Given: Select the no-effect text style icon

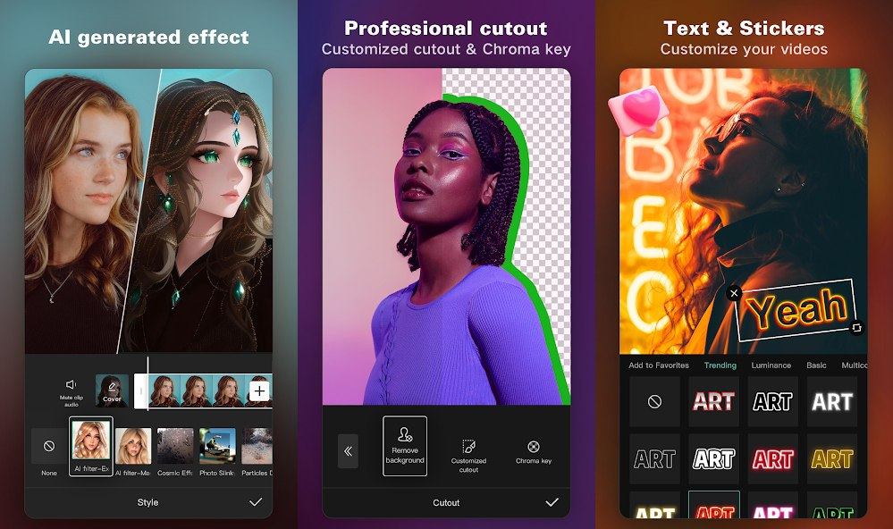Looking at the screenshot, I should point(654,402).
